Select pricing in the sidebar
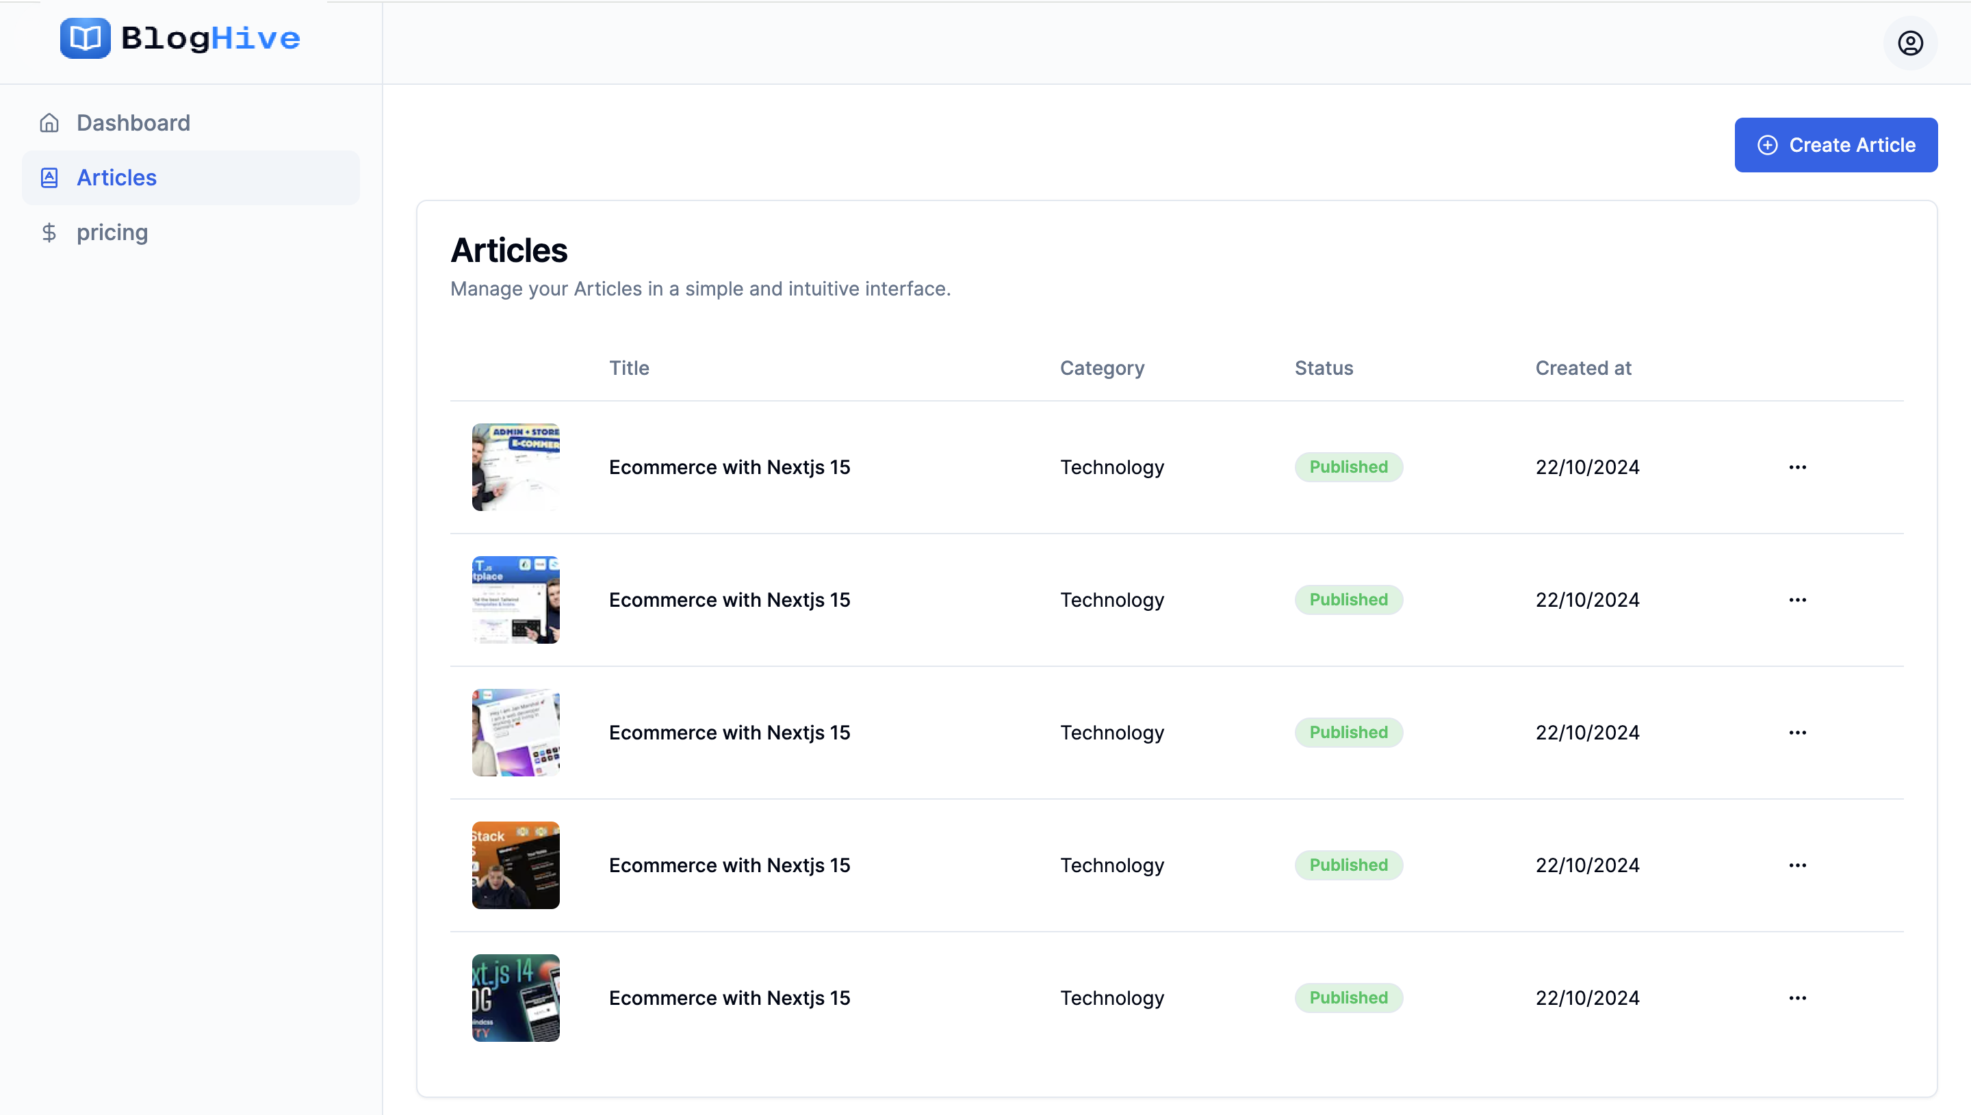The width and height of the screenshot is (1971, 1115). tap(112, 233)
